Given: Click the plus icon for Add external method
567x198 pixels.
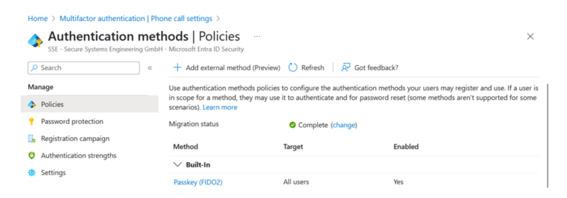Looking at the screenshot, I should pos(177,68).
